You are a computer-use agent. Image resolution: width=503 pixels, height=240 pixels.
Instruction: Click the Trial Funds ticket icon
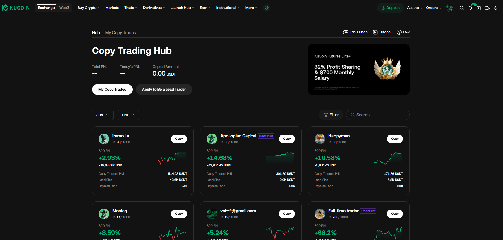pos(346,32)
